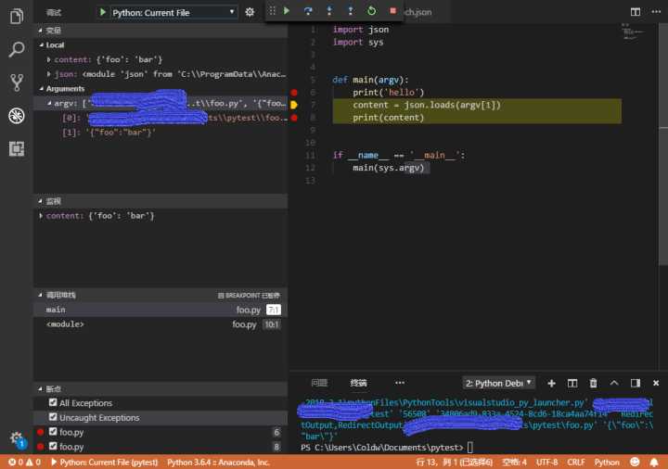
Task: Select the launch.json editor tab
Action: 417,12
